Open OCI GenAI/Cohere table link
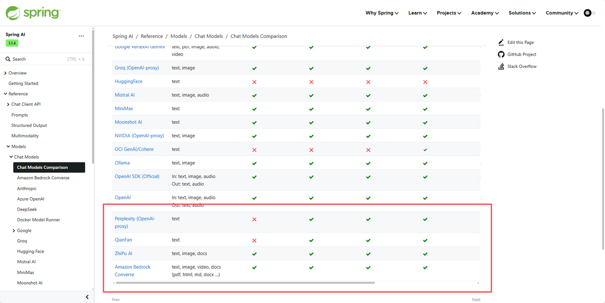This screenshot has height=303, width=605. click(134, 150)
